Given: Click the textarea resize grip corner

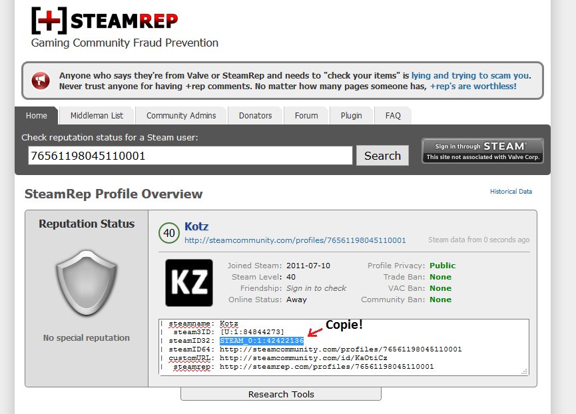Looking at the screenshot, I should [525, 371].
